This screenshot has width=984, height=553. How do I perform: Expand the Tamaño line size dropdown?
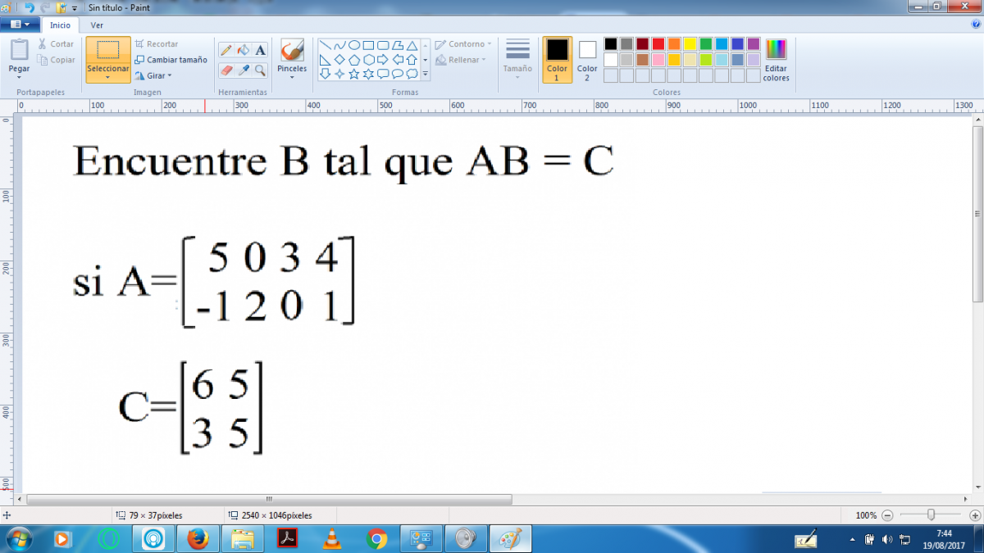pos(517,60)
